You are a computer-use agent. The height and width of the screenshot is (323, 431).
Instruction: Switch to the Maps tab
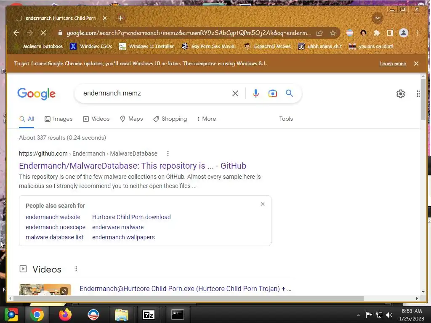pos(131,119)
